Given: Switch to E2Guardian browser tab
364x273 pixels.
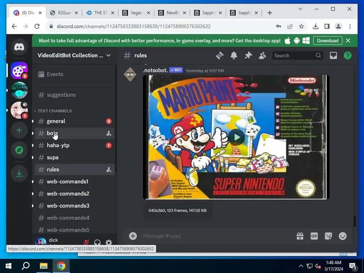Looking at the screenshot, I should (x=64, y=13).
